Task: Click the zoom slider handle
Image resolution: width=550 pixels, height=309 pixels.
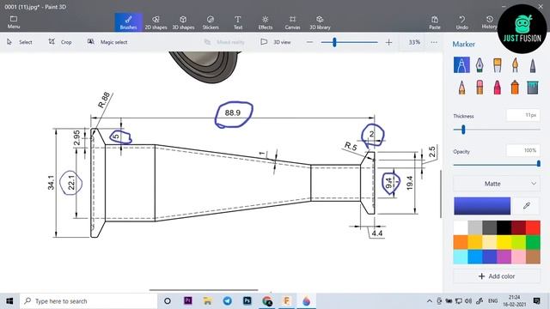Action: [334, 42]
